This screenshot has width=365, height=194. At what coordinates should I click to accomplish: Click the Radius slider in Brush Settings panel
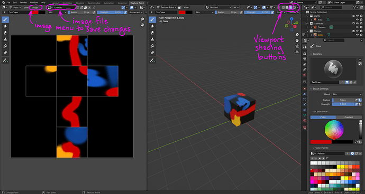tap(343, 100)
